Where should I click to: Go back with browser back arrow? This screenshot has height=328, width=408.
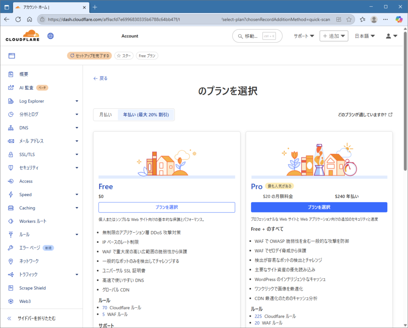tap(6, 19)
